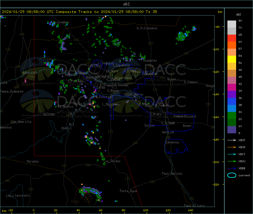
Task: Click the 'Atuel_Norte' map label
Action: [x=134, y=94]
